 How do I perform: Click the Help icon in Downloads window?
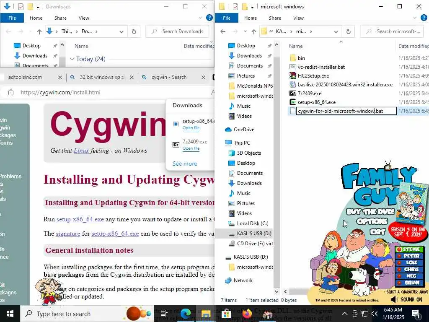point(209,18)
